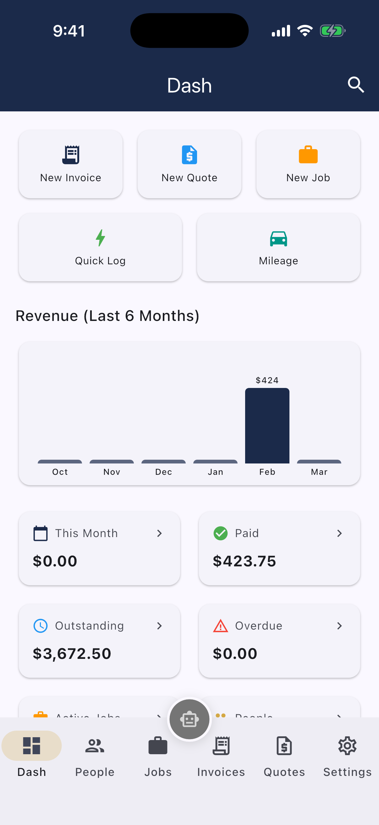The image size is (379, 825).
Task: Tap the Quick Log label
Action: 101,261
